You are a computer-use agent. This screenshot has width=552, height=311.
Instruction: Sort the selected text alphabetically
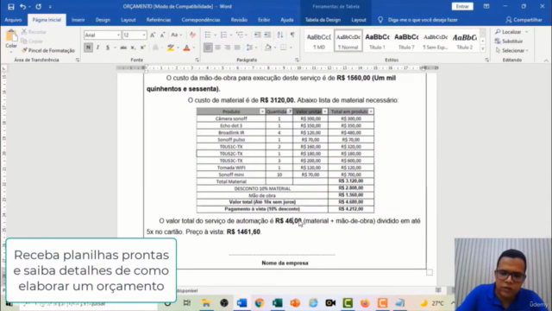280,35
